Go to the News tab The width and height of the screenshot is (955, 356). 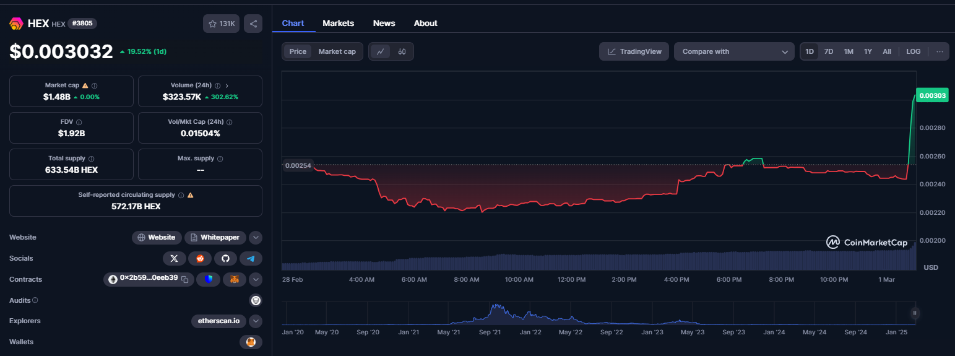(x=384, y=23)
